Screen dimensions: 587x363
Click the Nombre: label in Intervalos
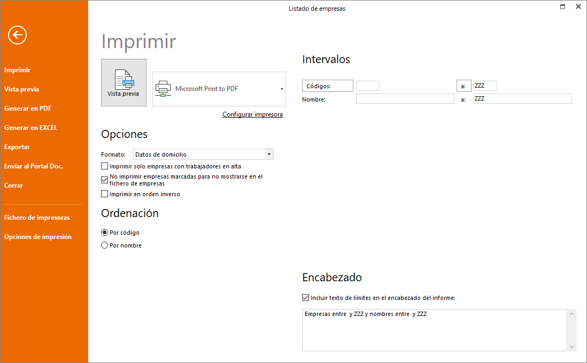[314, 99]
